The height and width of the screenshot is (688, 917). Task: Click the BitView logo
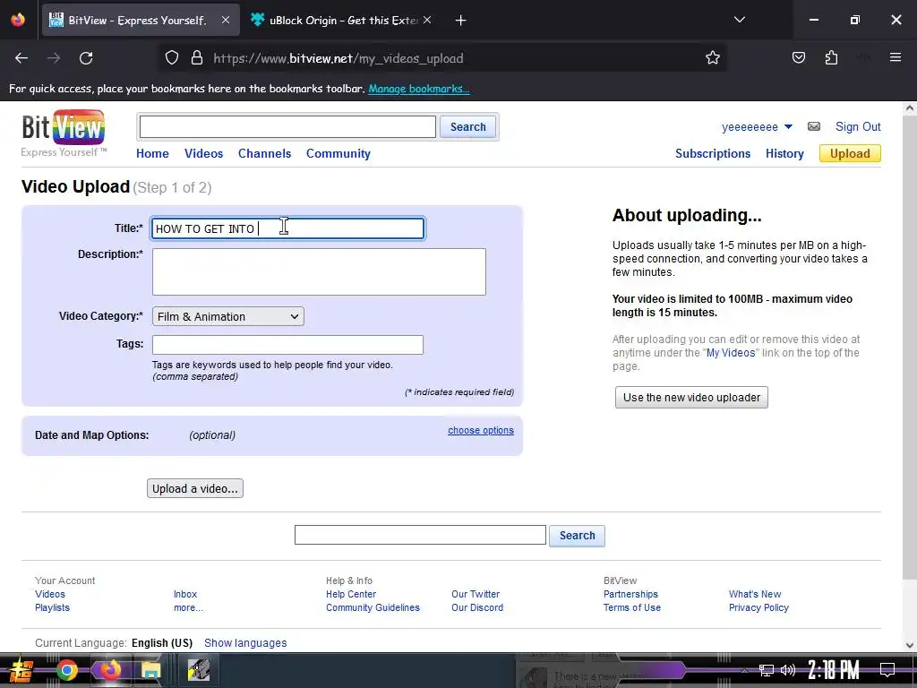pos(64,133)
